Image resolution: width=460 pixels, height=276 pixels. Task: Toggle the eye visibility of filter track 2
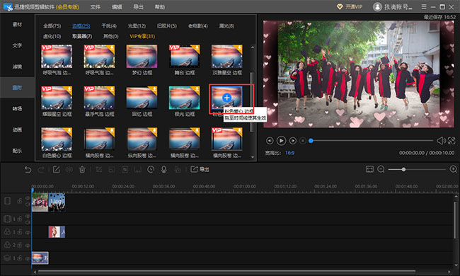point(28,245)
